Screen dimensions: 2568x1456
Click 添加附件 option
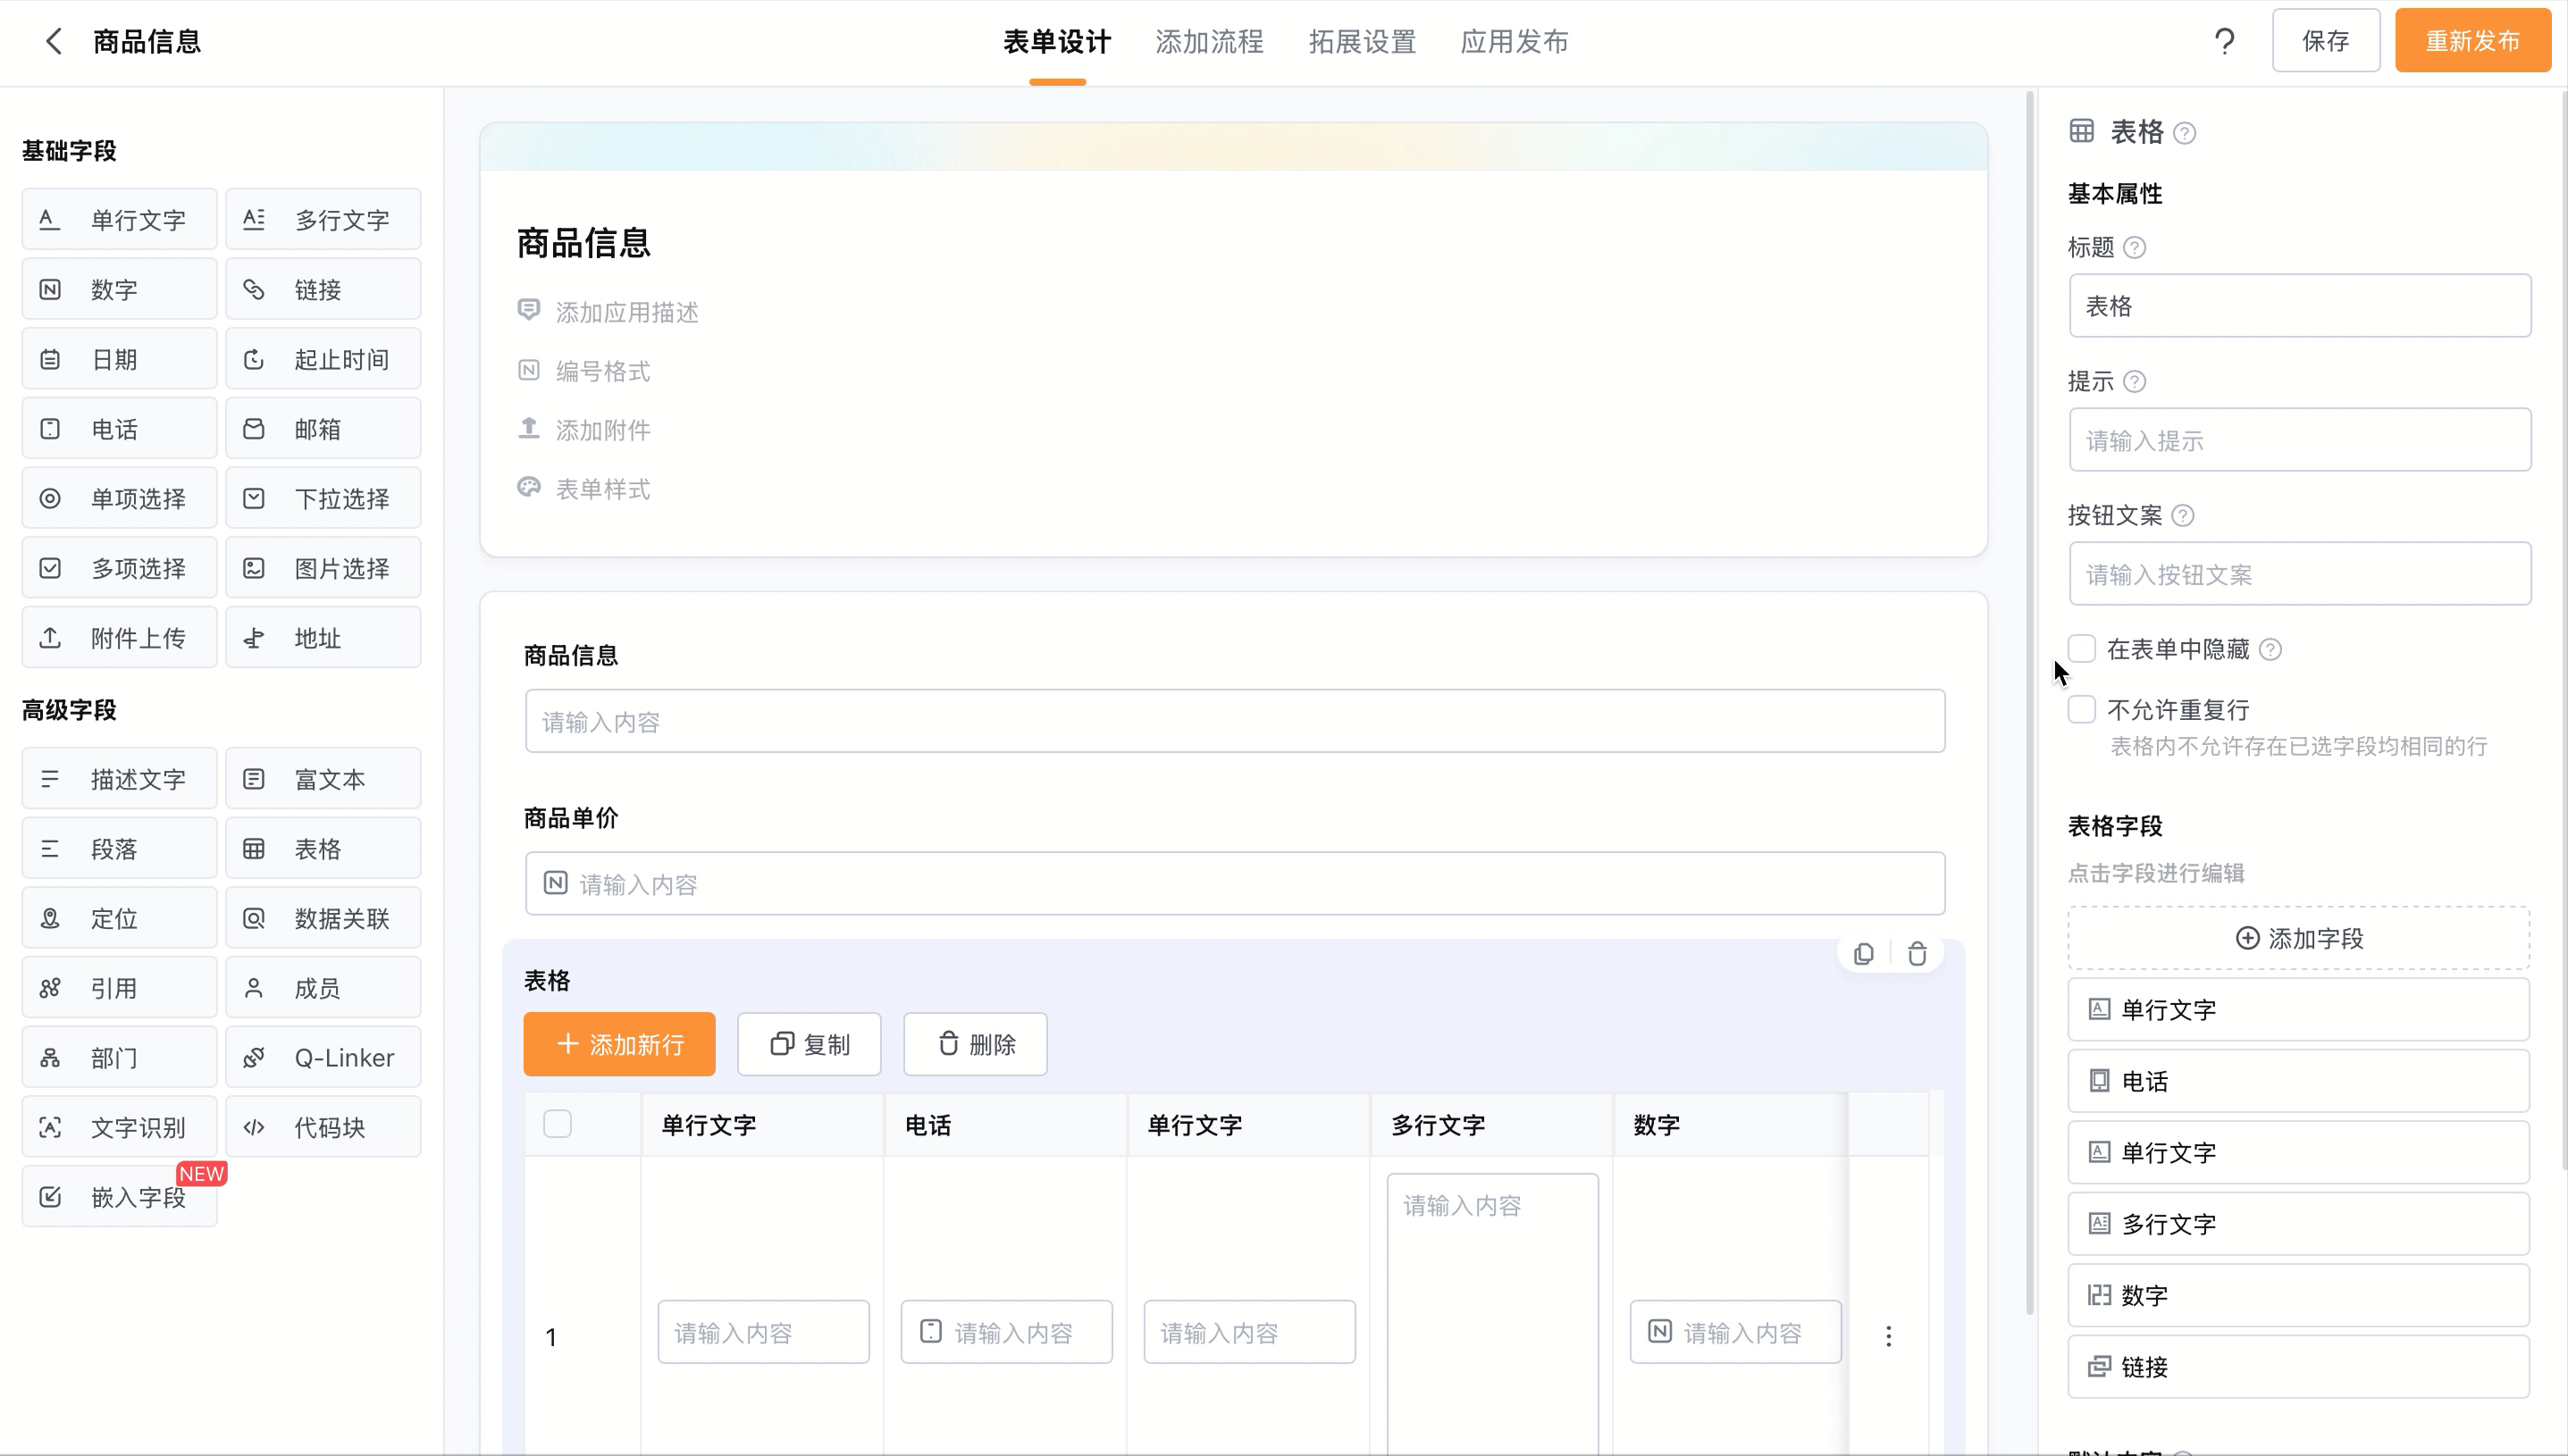pos(603,430)
